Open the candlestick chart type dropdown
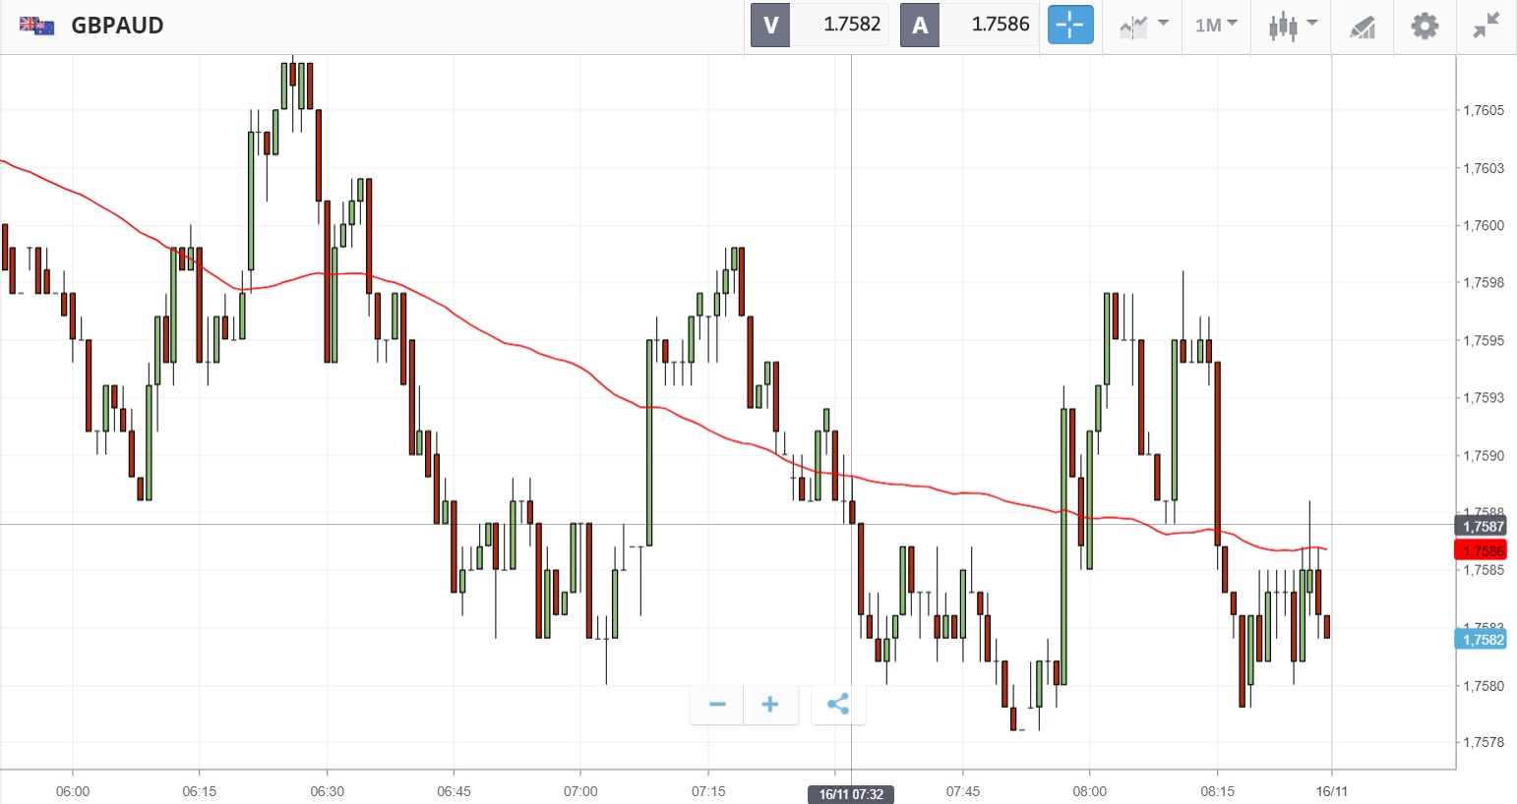Viewport: 1517px width, 804px height. (1293, 26)
